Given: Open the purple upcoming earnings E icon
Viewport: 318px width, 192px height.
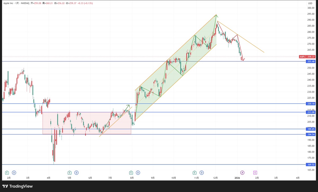Looking at the screenshot, I should [x=255, y=172].
